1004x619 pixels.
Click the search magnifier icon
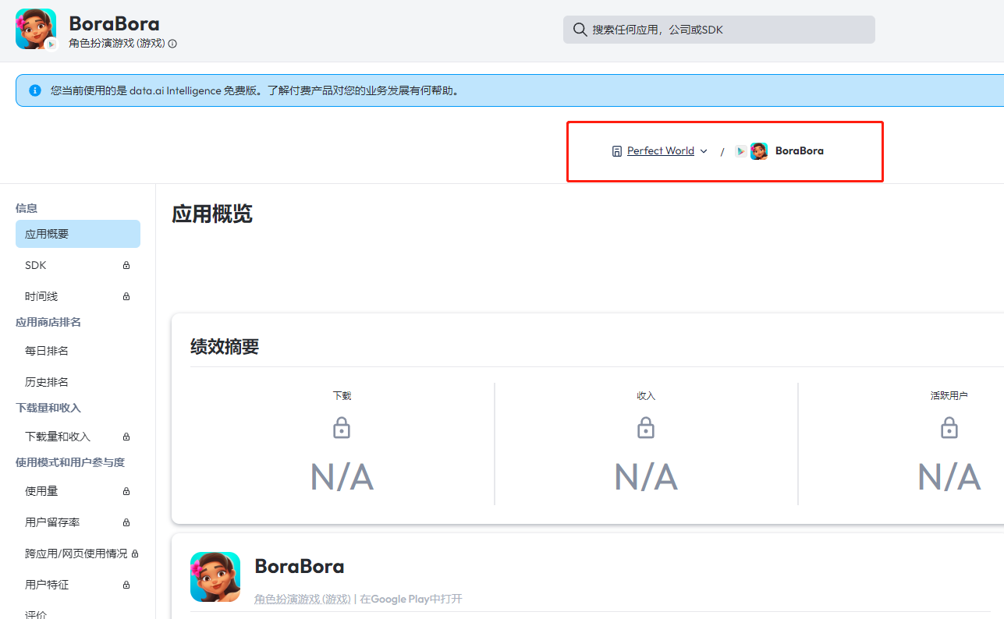coord(580,30)
